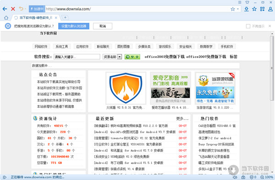Click the page vertical scrollbar thumb

[272, 68]
